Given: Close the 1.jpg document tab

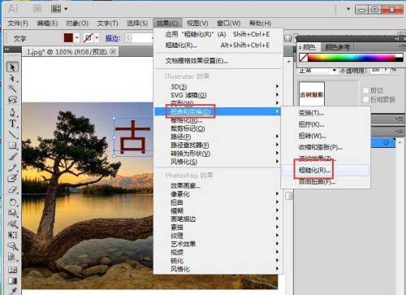Looking at the screenshot, I should [114, 51].
